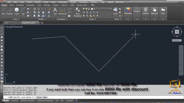Click the ViewCube TOP face
Viewport: 184px width, 103px height.
(177, 32)
